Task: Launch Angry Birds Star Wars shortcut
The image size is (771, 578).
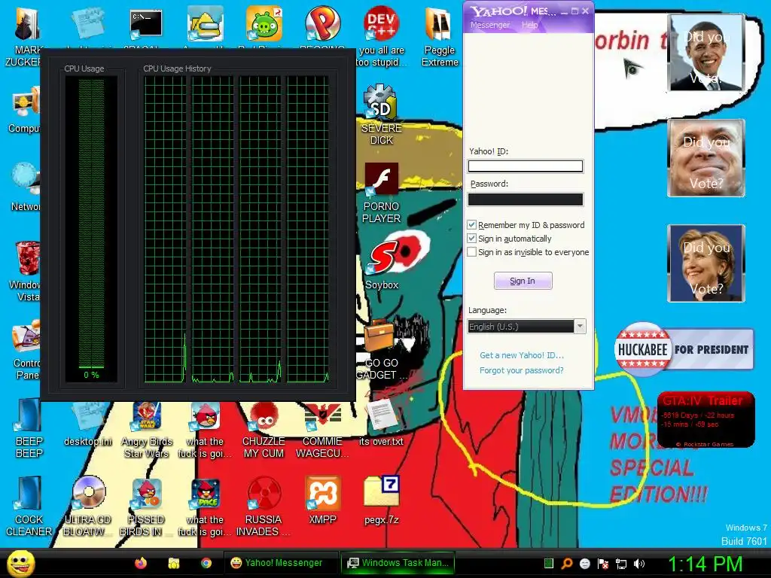Action: [147, 416]
